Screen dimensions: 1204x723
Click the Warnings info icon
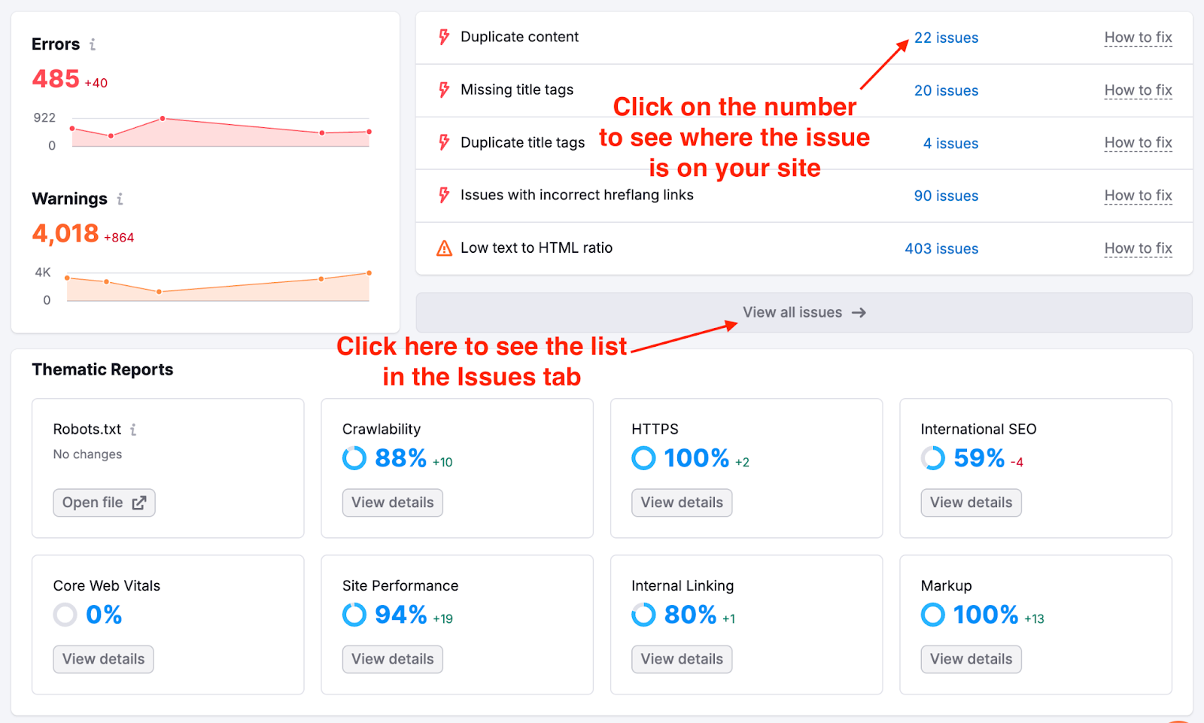point(120,199)
